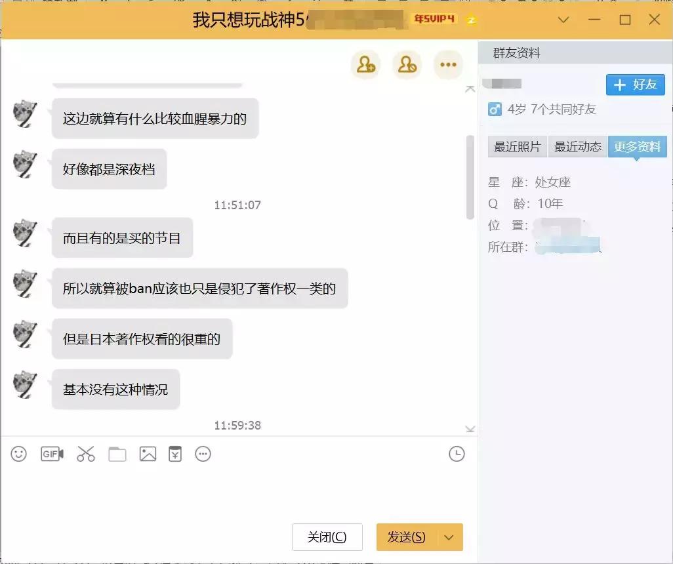This screenshot has width=673, height=564.
Task: Select the screenshot scissors tool
Action: pyautogui.click(x=86, y=453)
